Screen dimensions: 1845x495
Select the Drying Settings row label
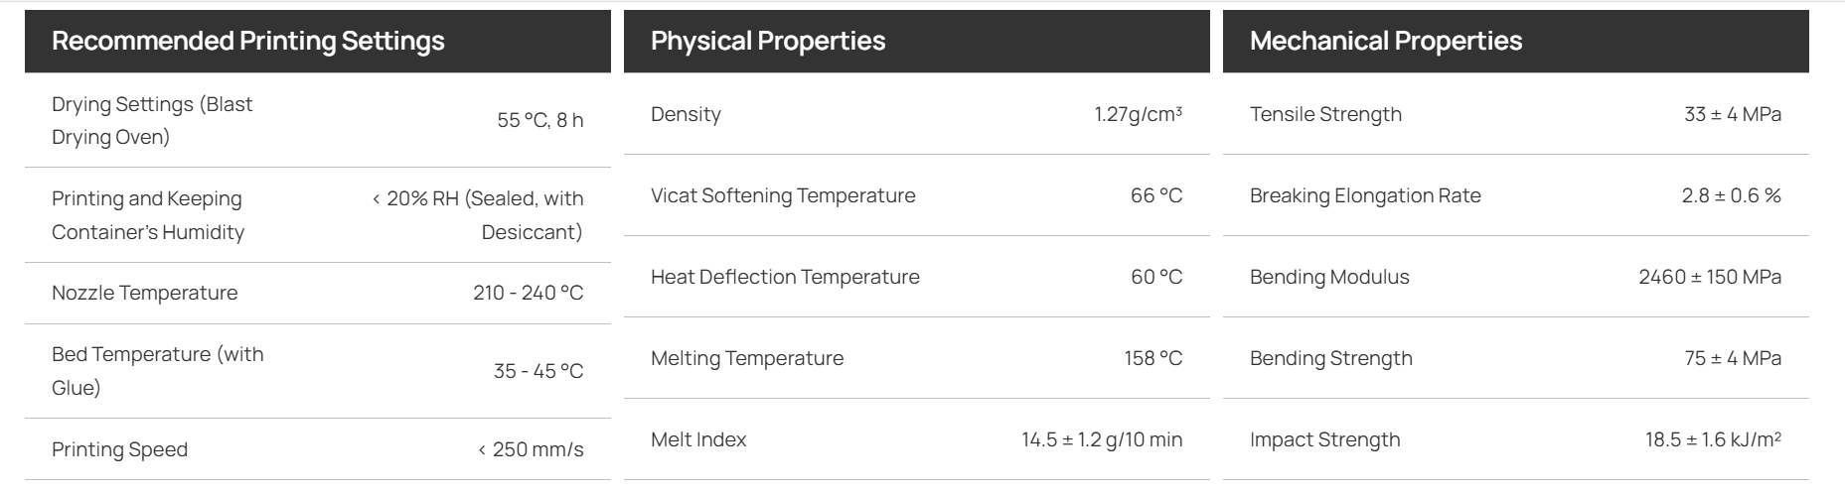click(152, 120)
